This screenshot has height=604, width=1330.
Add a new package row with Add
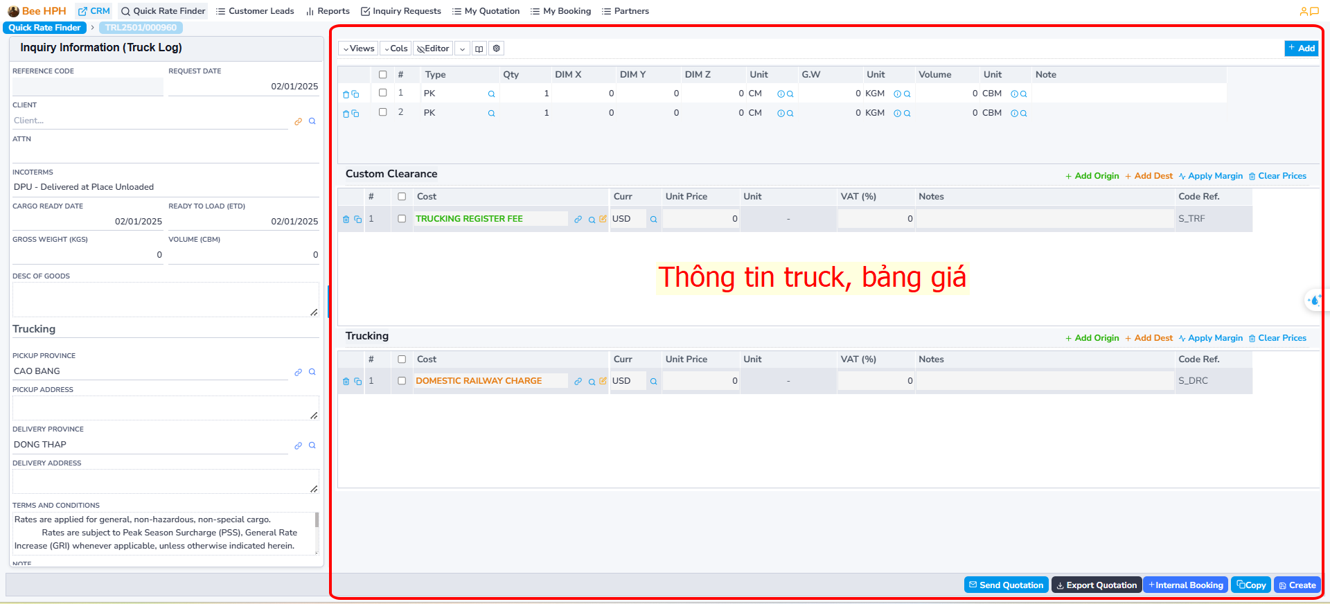(1302, 48)
